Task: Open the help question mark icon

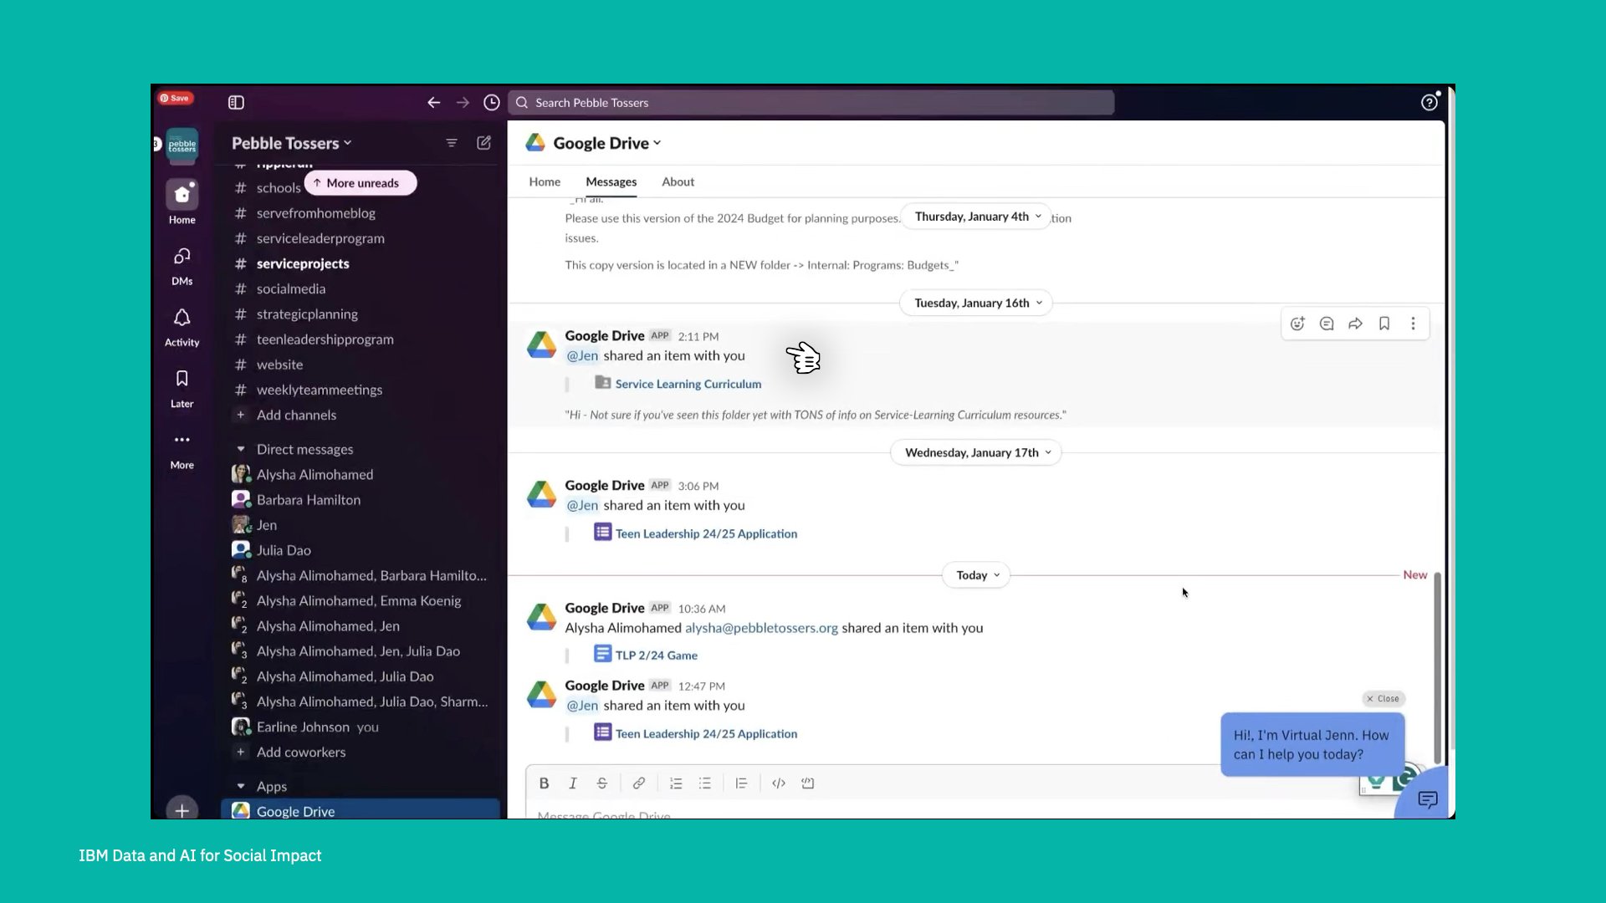Action: [x=1430, y=102]
